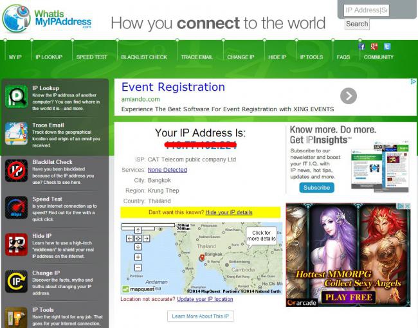Open the Trace Email sidebar heading
418x328 pixels.
[x=48, y=125]
